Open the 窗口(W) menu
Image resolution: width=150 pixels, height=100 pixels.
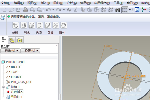[x=132, y=3]
